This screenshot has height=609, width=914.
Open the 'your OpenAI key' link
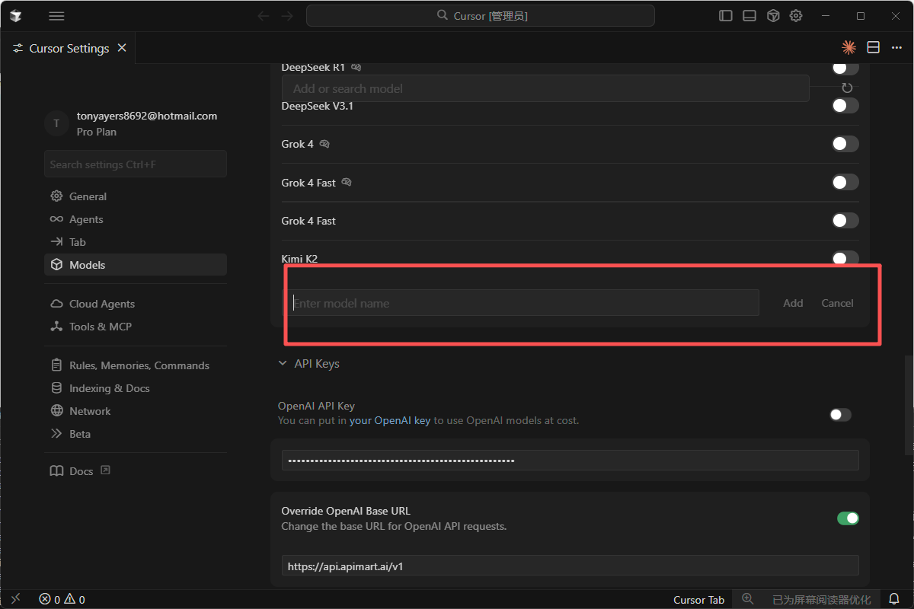tap(390, 420)
